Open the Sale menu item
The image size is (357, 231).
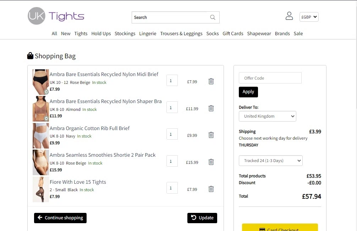[x=298, y=33]
